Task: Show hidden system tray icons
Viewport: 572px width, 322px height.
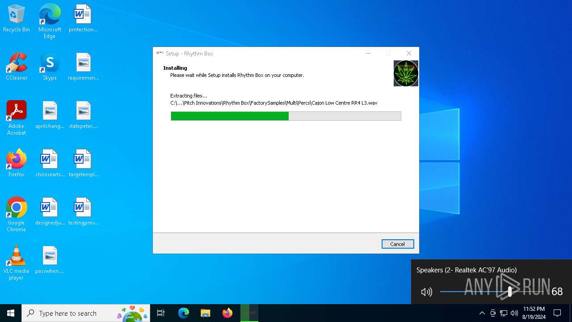Action: (x=482, y=313)
